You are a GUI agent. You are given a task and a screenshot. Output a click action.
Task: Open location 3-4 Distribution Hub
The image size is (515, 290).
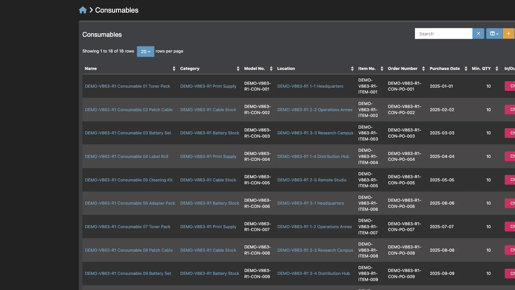pos(314,273)
